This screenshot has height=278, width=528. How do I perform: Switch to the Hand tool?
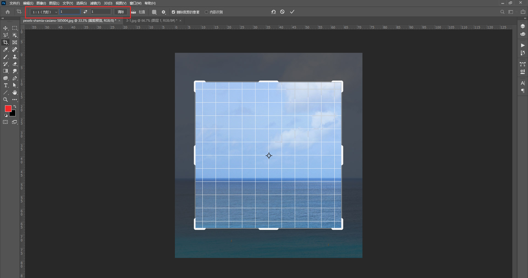15,93
